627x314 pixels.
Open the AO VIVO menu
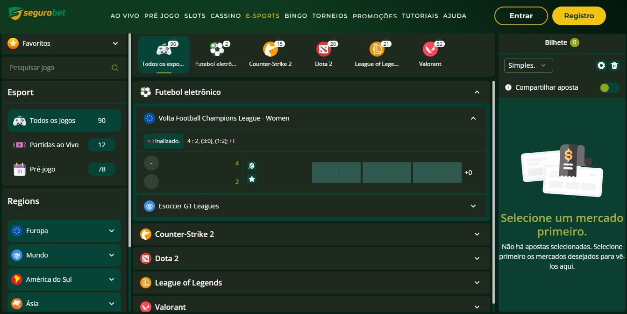tap(125, 15)
